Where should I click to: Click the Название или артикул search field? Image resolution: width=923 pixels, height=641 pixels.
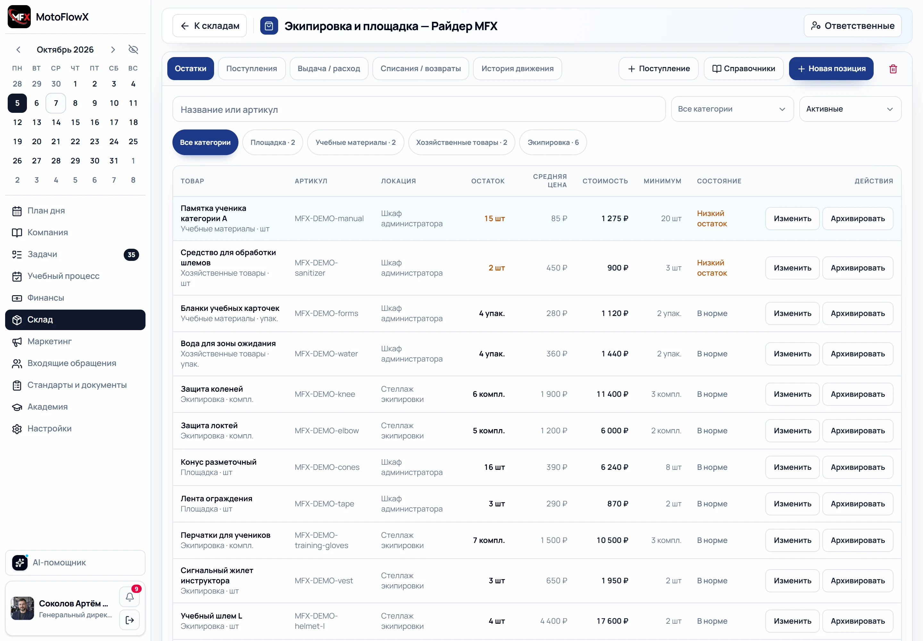(x=419, y=109)
